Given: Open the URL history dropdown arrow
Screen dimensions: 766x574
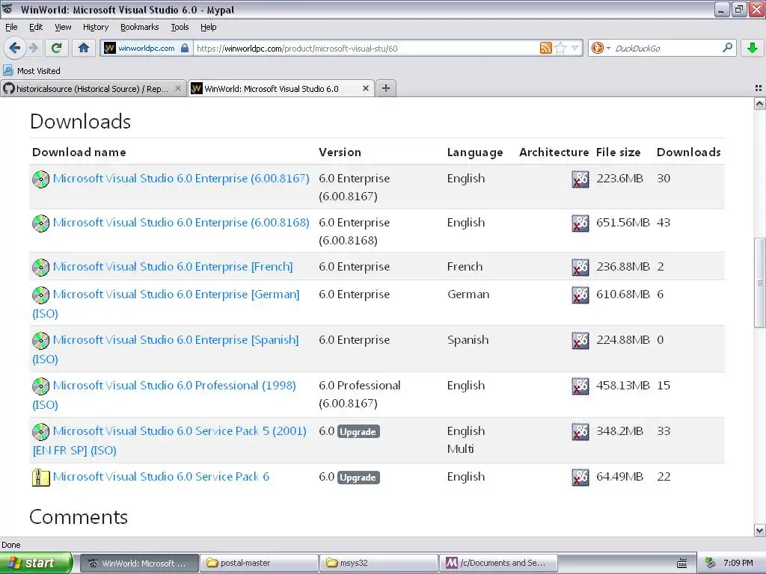Looking at the screenshot, I should click(575, 48).
